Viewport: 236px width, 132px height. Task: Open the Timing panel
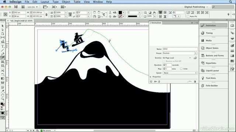coord(214,33)
